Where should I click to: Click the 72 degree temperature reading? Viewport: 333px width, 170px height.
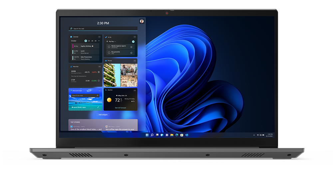click(118, 100)
